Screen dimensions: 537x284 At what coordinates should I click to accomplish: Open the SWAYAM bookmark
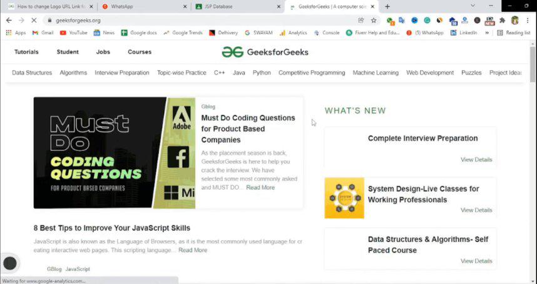click(x=258, y=32)
